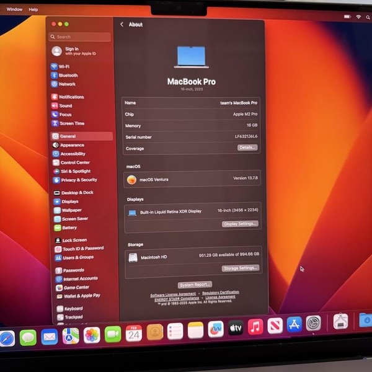The width and height of the screenshot is (372, 372).
Task: Open Keyboard settings in the sidebar
Action: point(70,309)
